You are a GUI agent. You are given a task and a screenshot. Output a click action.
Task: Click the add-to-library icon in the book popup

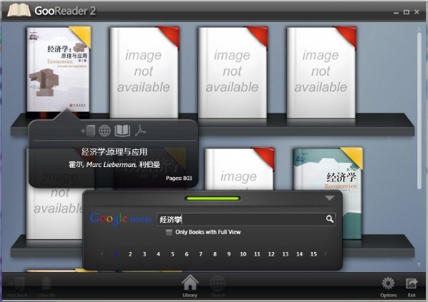point(88,131)
